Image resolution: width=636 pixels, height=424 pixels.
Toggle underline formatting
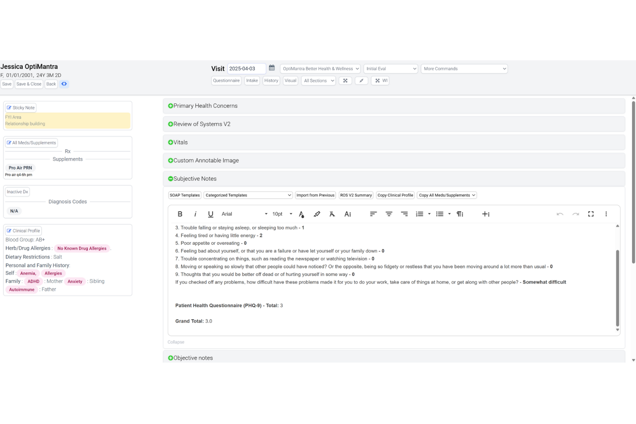pyautogui.click(x=211, y=214)
